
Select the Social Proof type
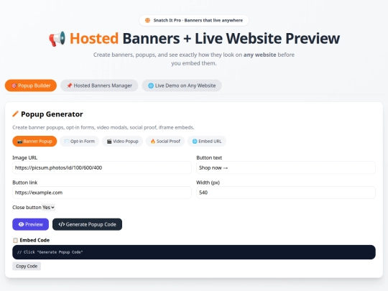[x=165, y=142]
